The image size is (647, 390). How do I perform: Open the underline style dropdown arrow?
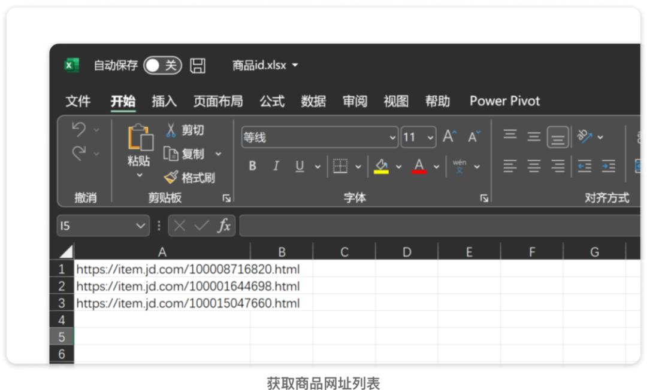click(318, 167)
